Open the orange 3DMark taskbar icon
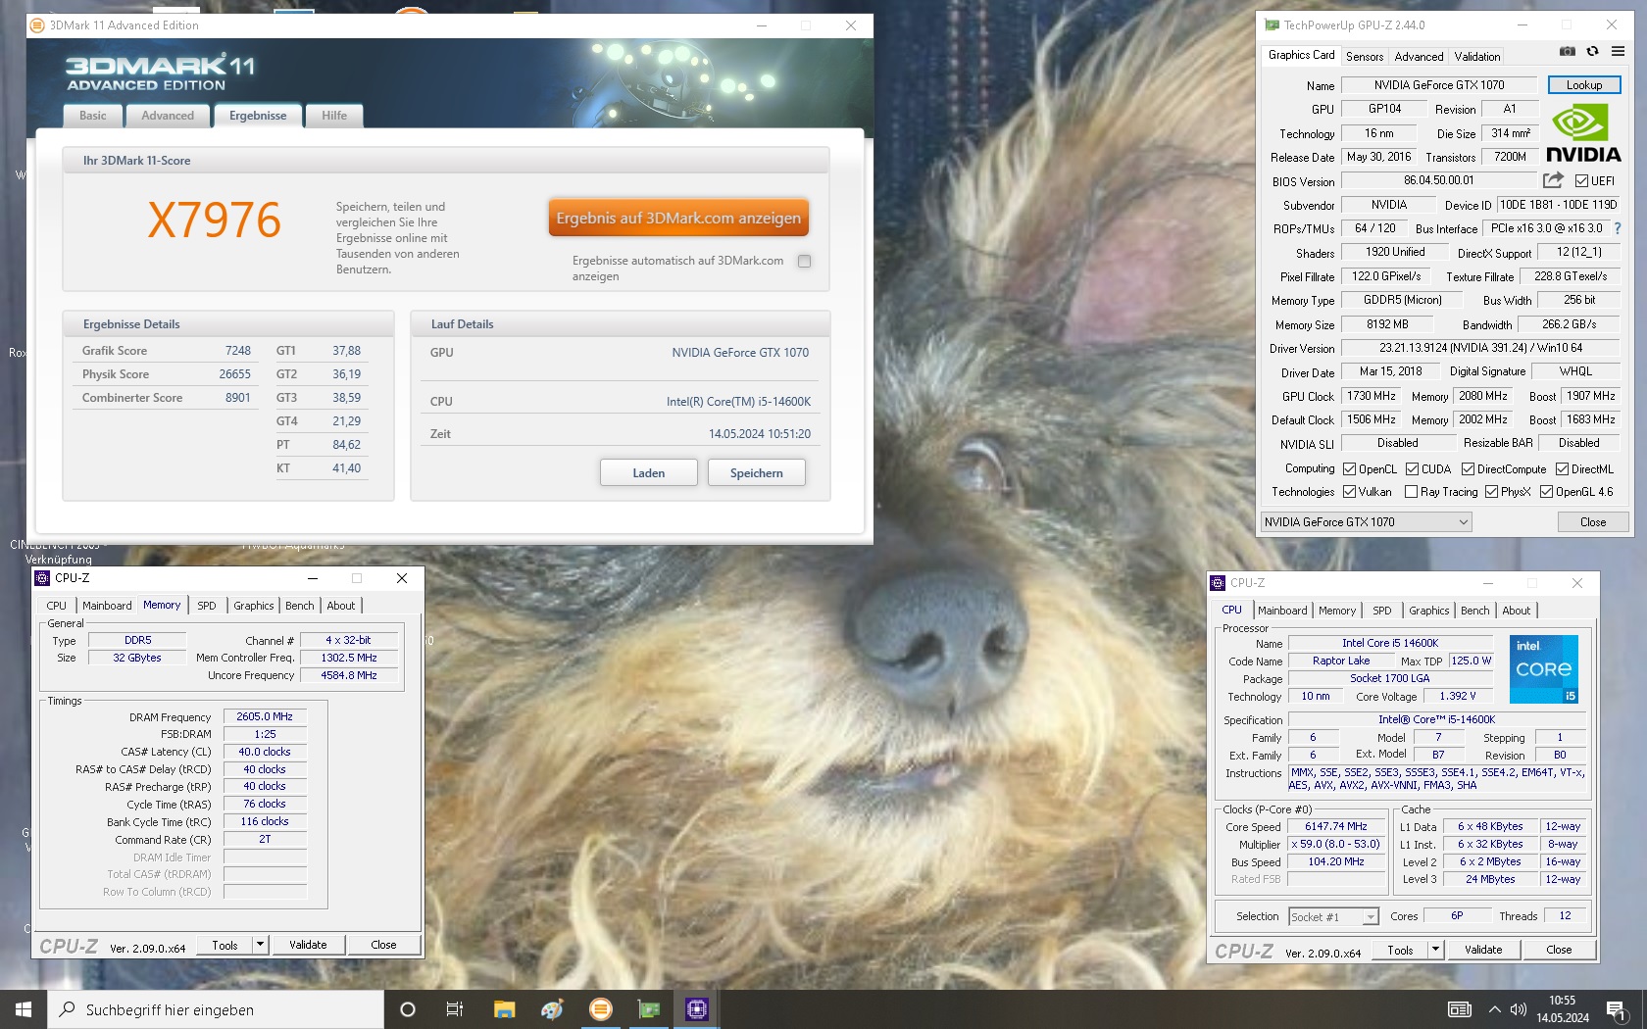The image size is (1647, 1029). pyautogui.click(x=600, y=1009)
